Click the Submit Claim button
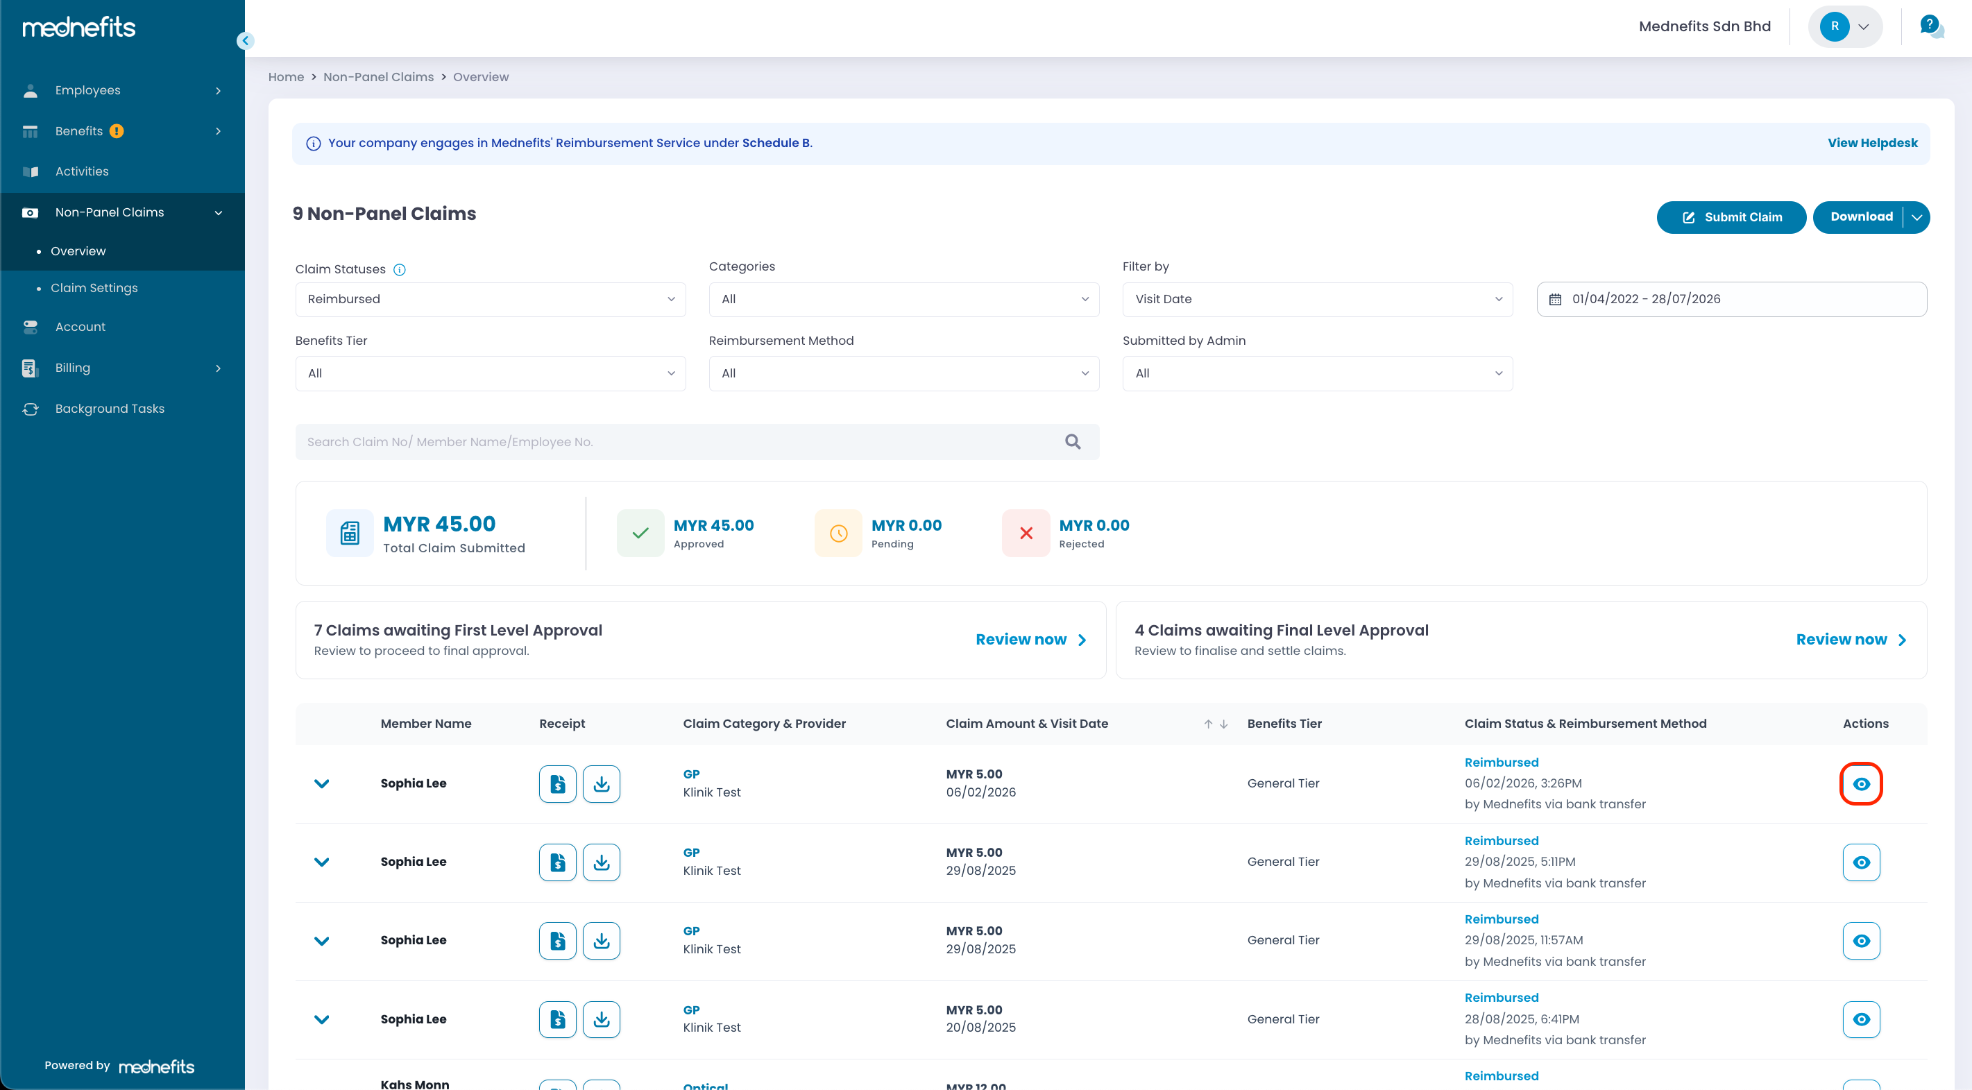 point(1731,217)
